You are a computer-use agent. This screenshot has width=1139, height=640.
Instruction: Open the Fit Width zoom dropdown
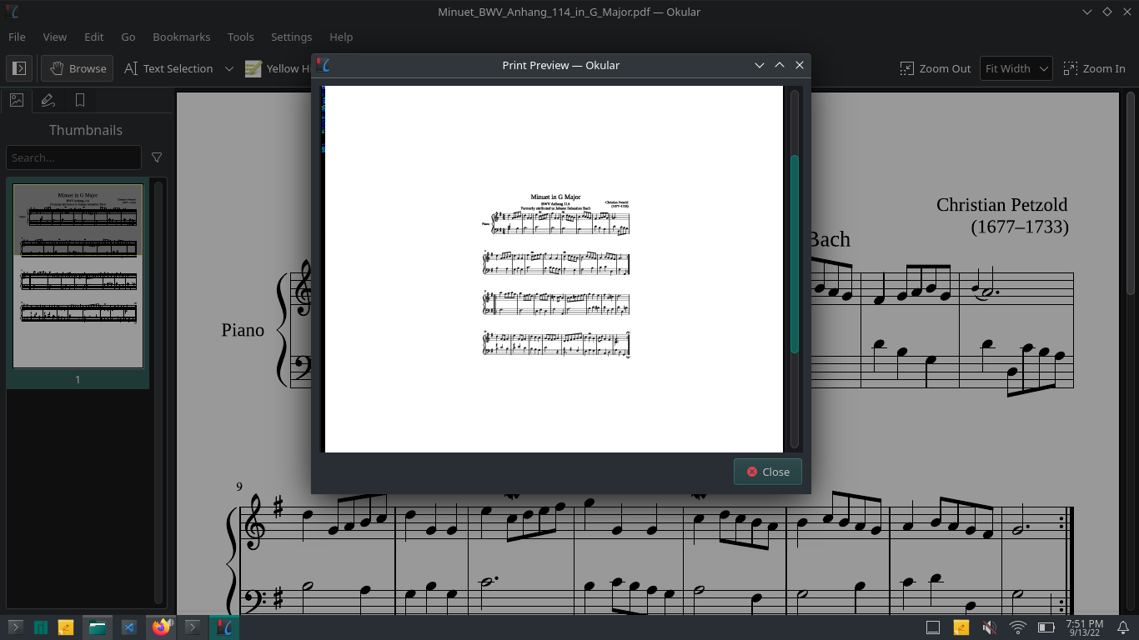click(1016, 68)
